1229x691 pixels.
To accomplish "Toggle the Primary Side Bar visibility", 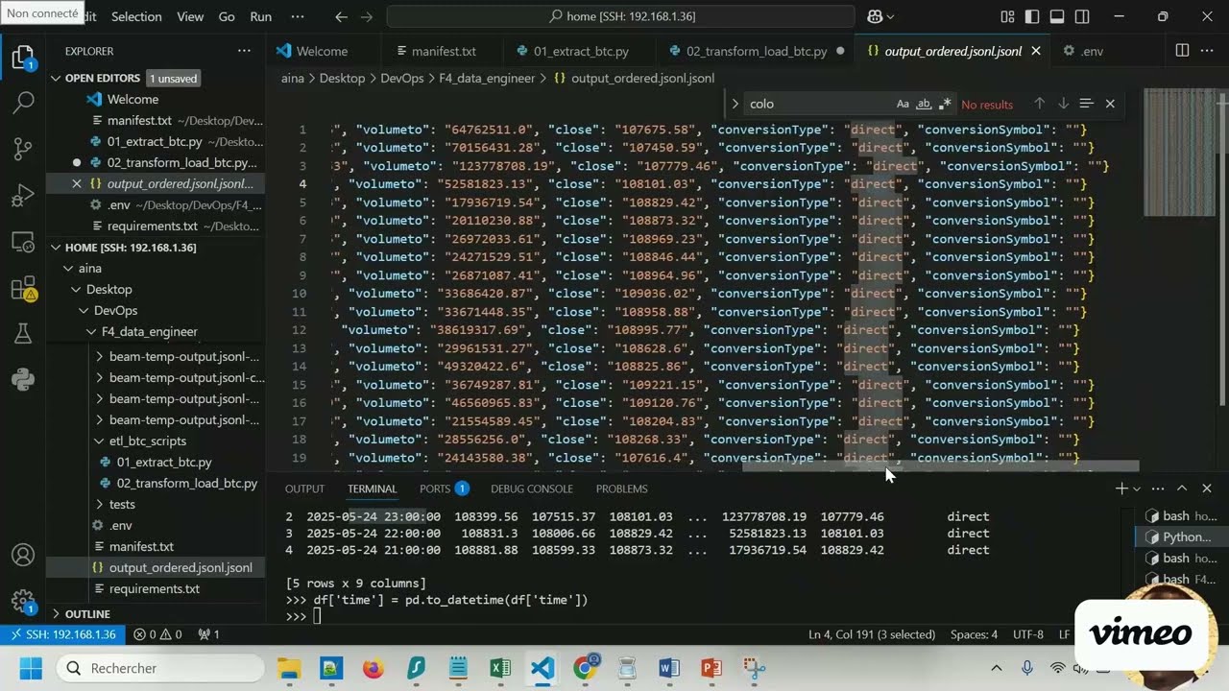I will click(x=1032, y=16).
